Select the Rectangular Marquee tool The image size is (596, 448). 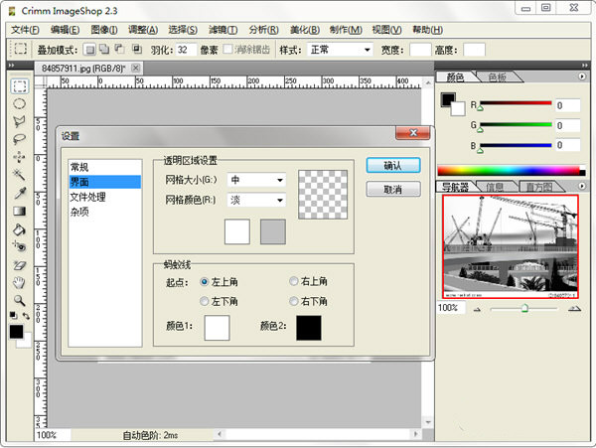tap(19, 85)
